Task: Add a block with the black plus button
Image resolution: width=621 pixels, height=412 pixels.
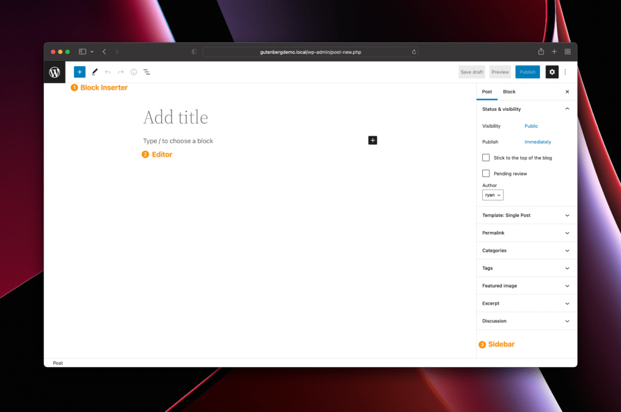Action: [373, 140]
